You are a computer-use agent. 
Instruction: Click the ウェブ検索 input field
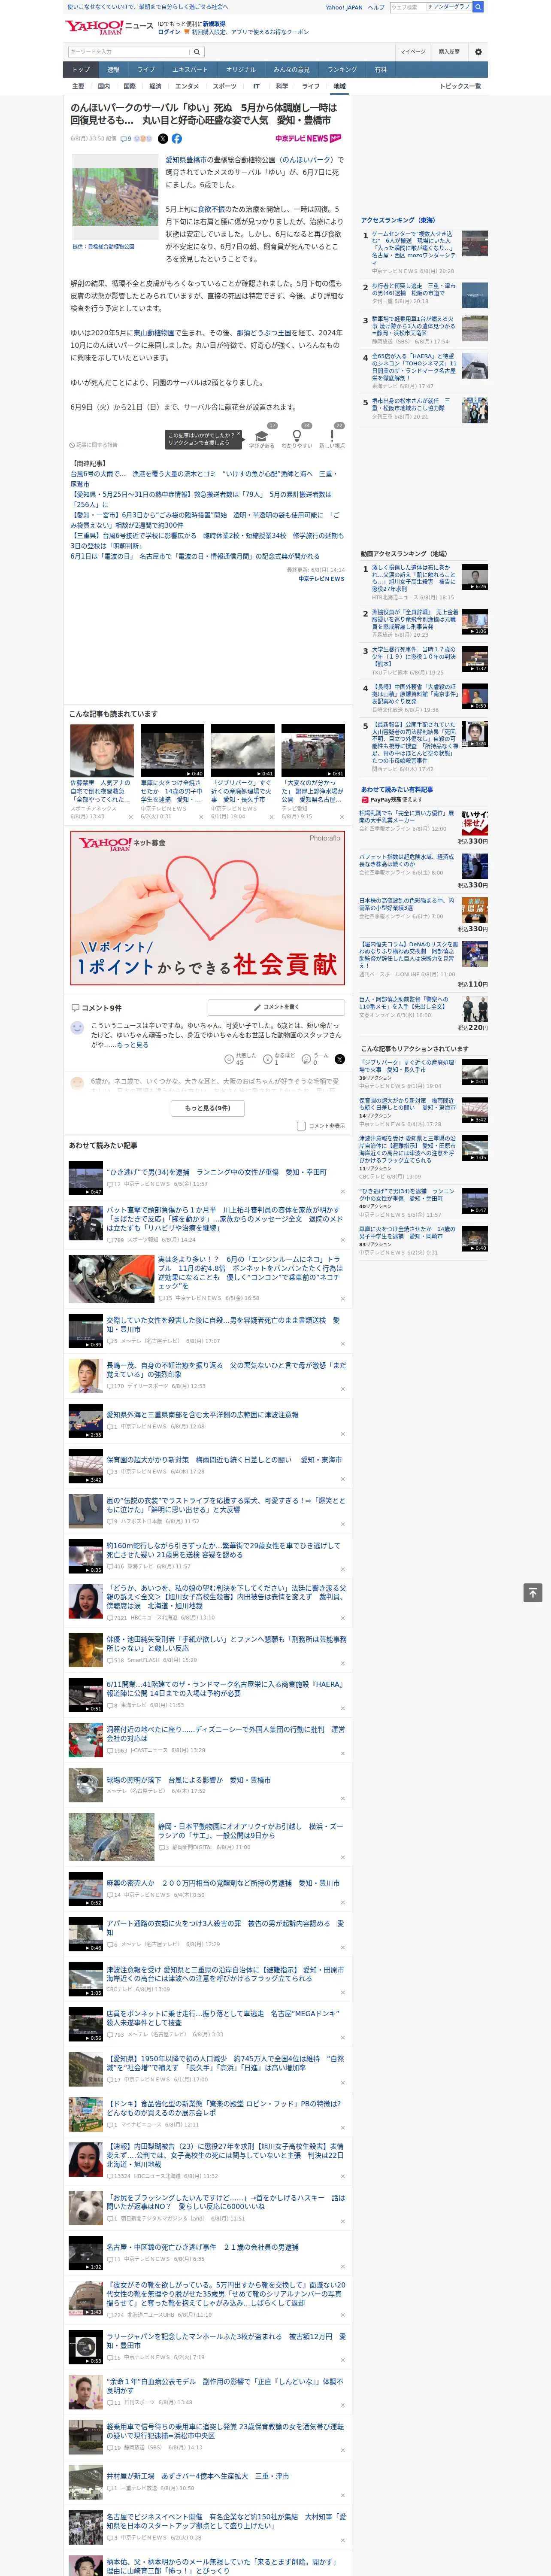pos(408,7)
